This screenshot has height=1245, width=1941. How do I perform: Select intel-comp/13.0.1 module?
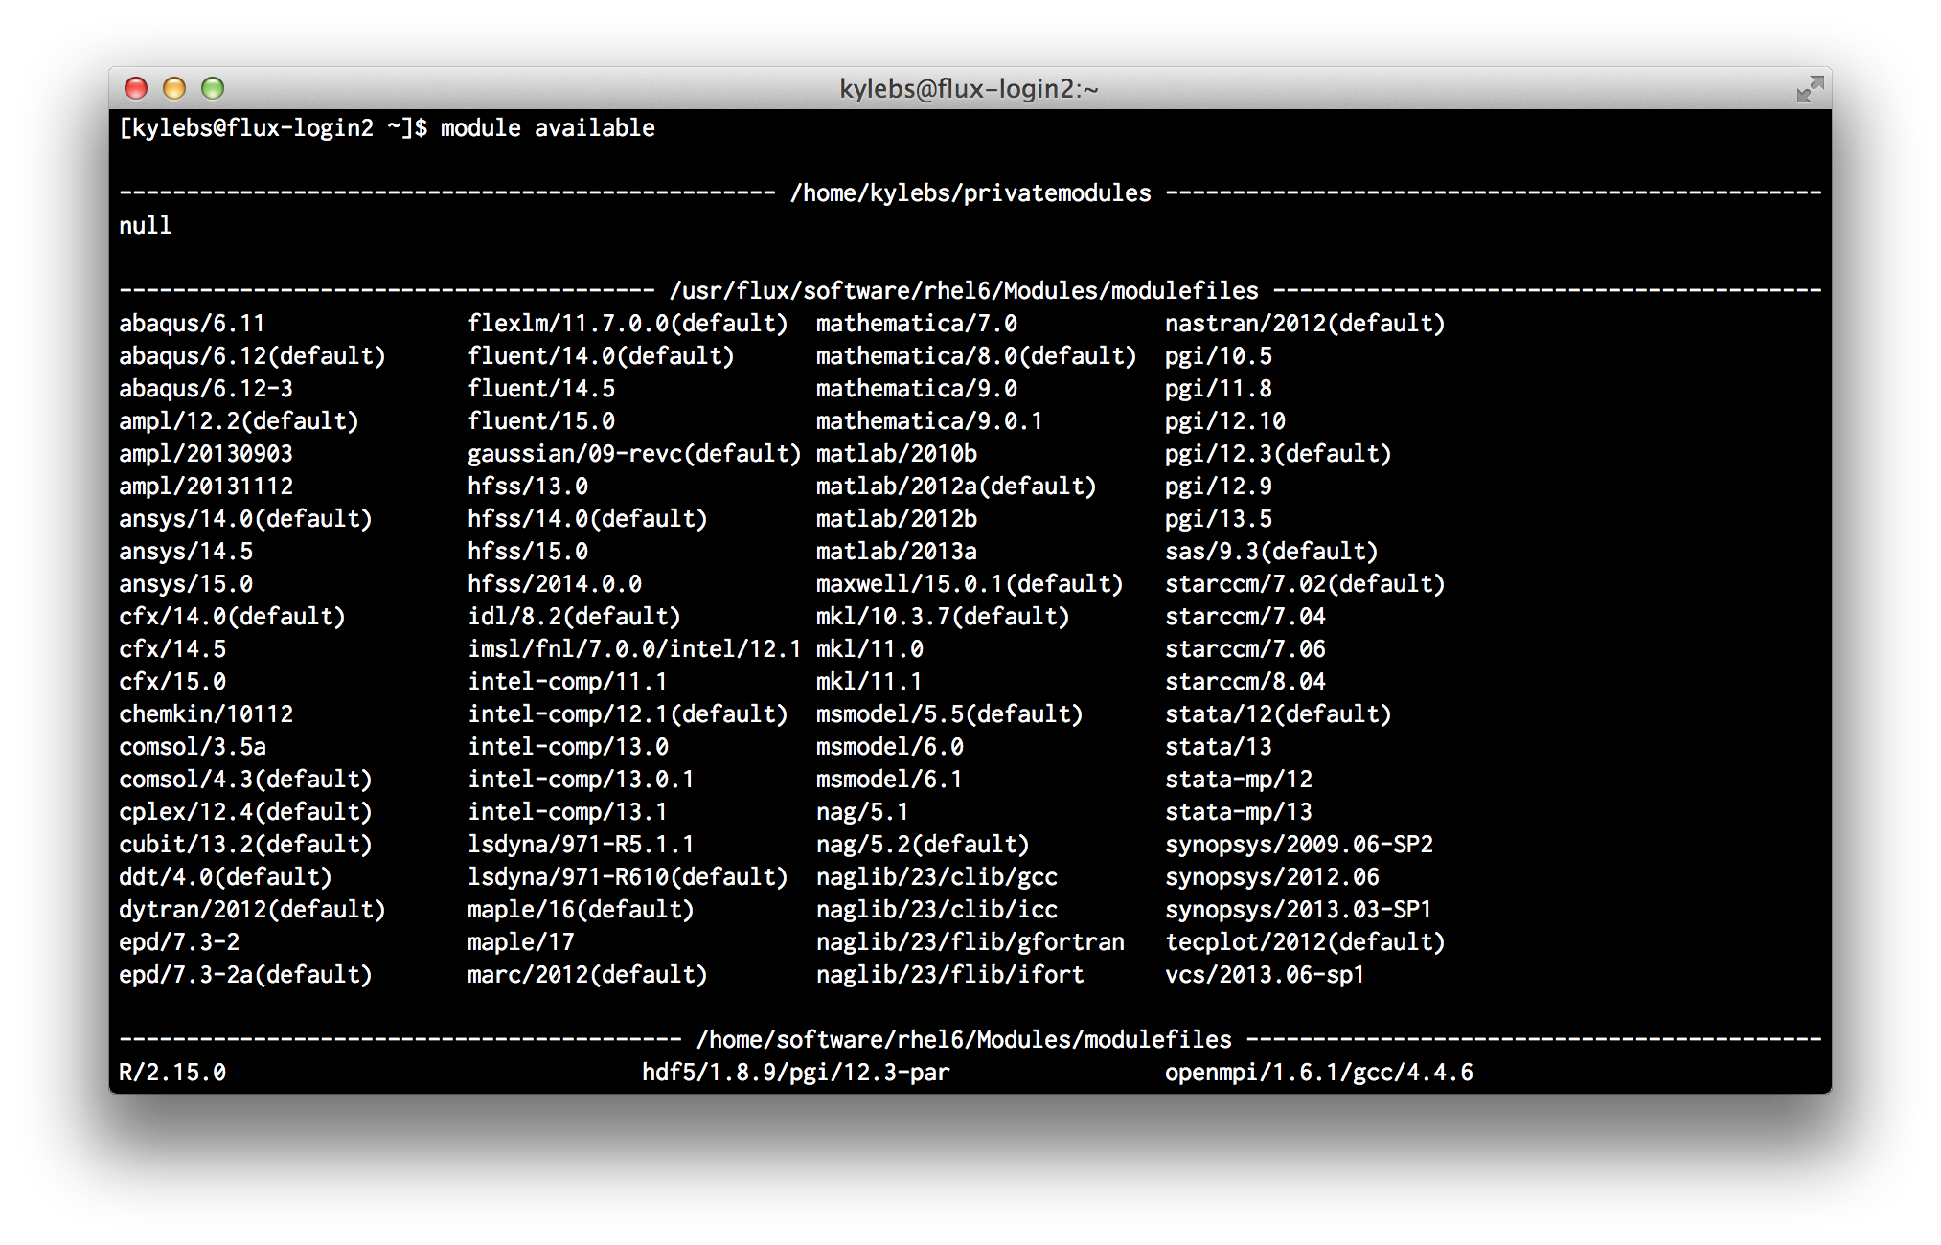point(581,779)
